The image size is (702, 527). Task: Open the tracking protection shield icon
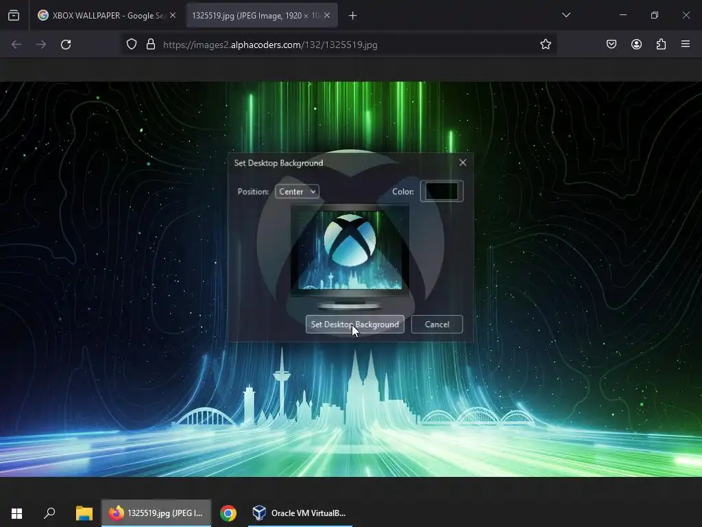[131, 45]
